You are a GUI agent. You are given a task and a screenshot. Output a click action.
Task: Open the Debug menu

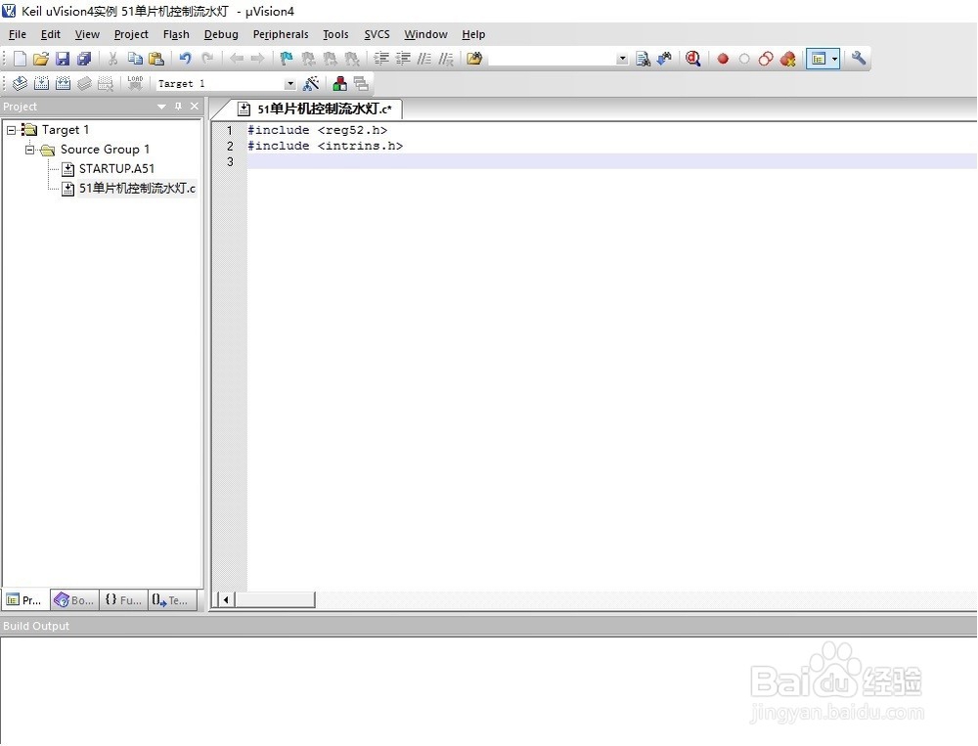tap(221, 35)
